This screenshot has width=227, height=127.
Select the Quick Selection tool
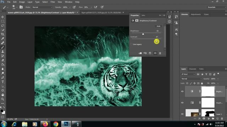[2, 30]
